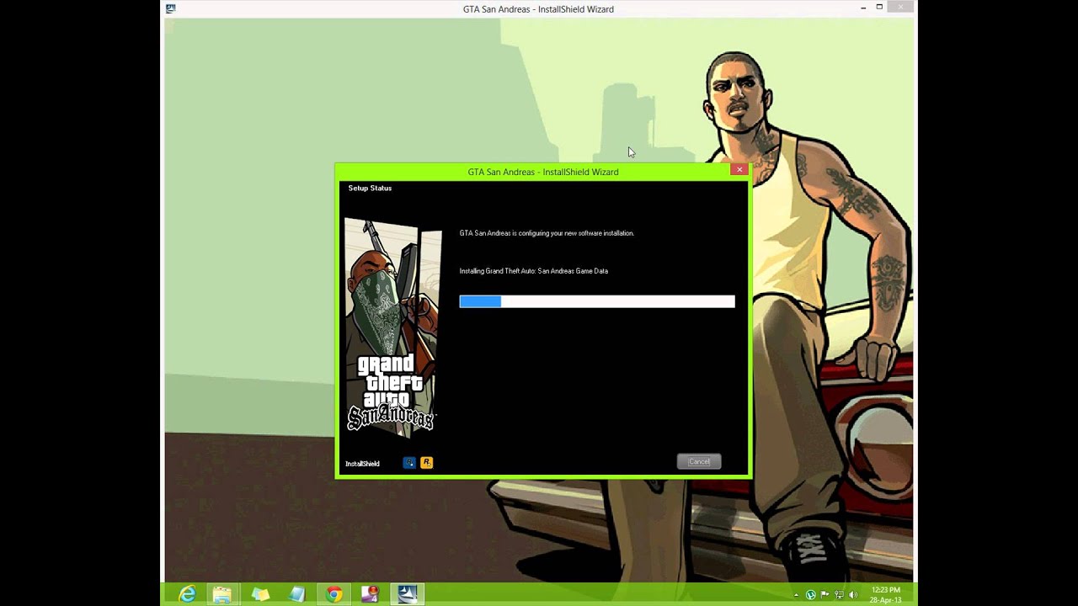1078x606 pixels.
Task: Click the InstallShield label at dialog bottom
Action: (x=362, y=464)
